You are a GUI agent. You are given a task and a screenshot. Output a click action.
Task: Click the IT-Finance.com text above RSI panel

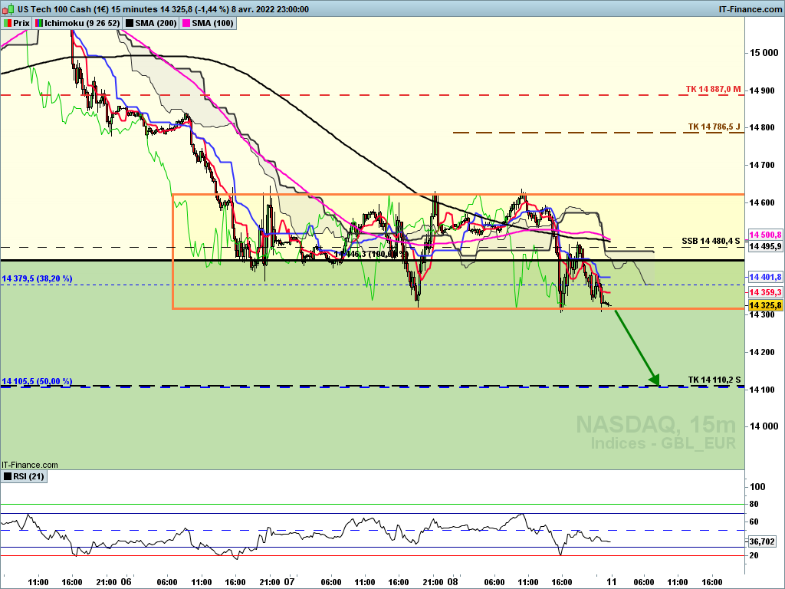coord(30,465)
